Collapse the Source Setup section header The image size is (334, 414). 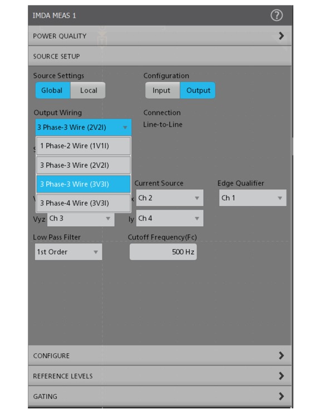[x=159, y=56]
